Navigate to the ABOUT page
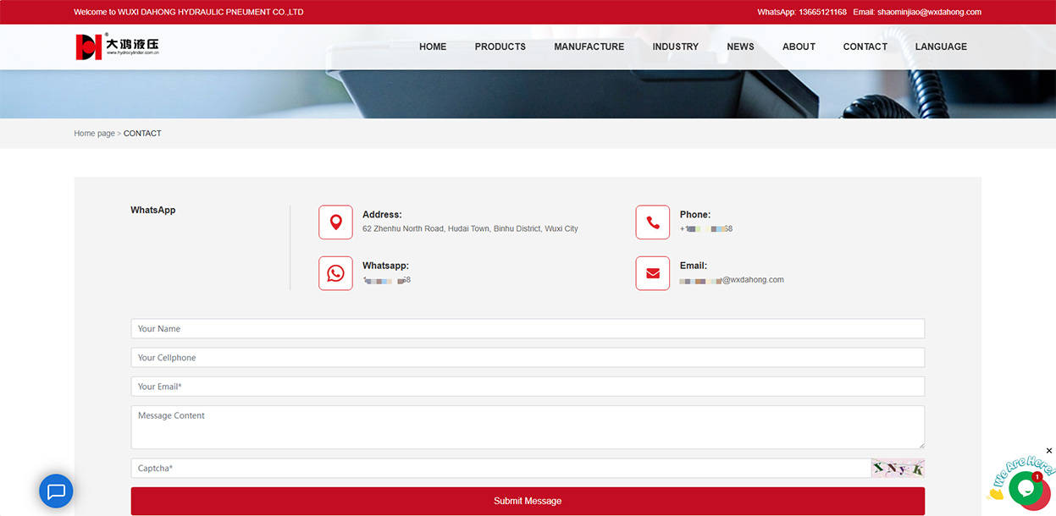 [799, 47]
